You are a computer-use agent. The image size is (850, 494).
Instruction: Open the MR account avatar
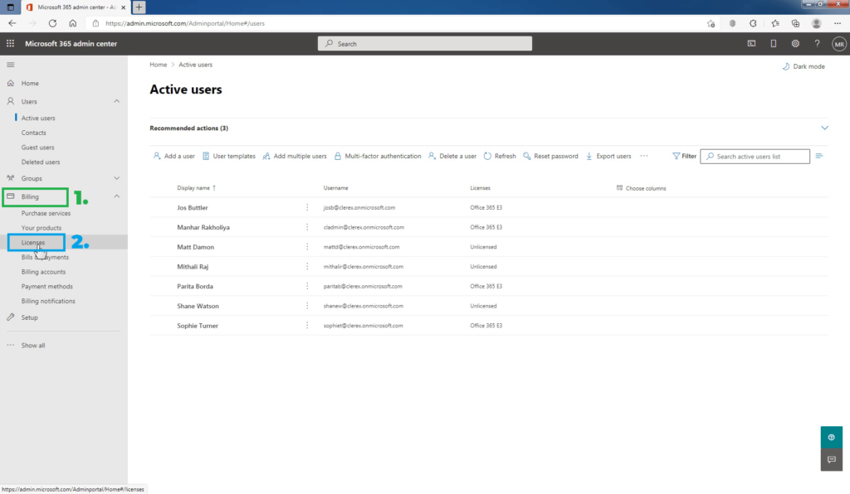(839, 44)
